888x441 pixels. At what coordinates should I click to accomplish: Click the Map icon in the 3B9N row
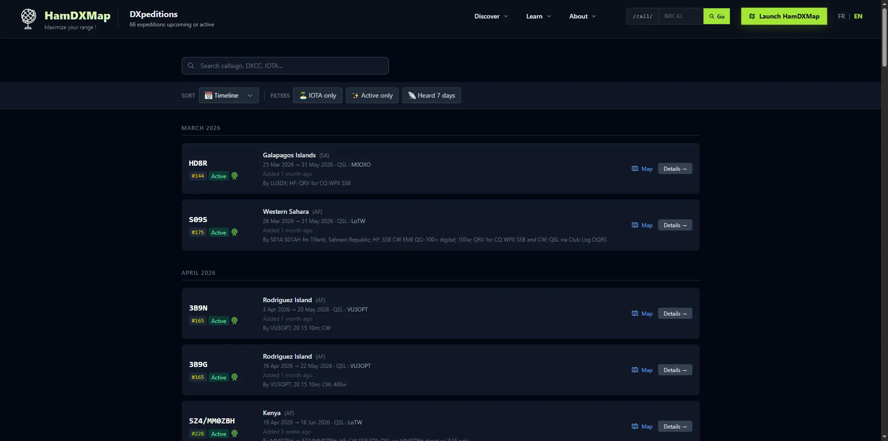tap(635, 313)
